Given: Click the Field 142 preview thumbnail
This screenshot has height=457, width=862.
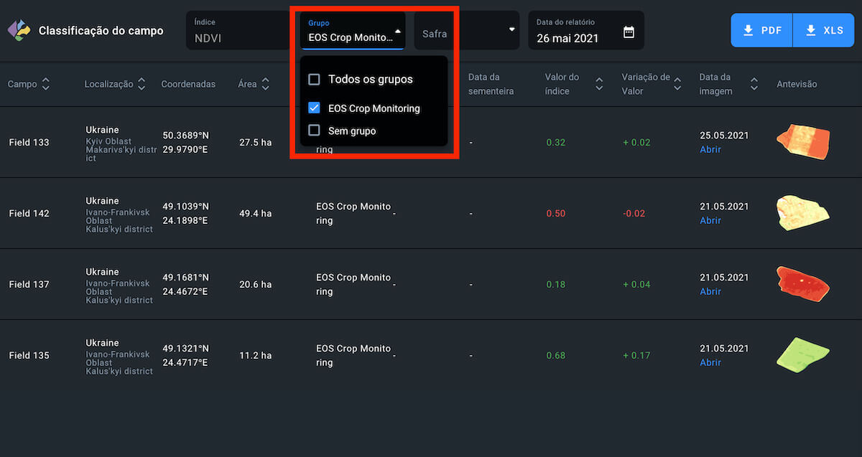Looking at the screenshot, I should coord(802,212).
